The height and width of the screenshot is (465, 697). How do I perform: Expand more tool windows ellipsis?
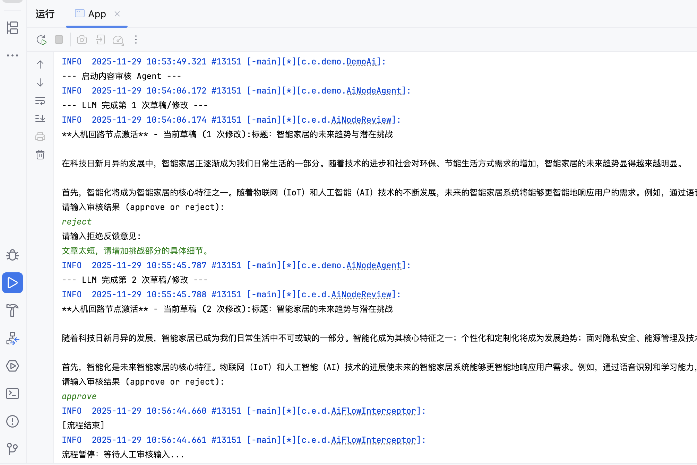[12, 55]
